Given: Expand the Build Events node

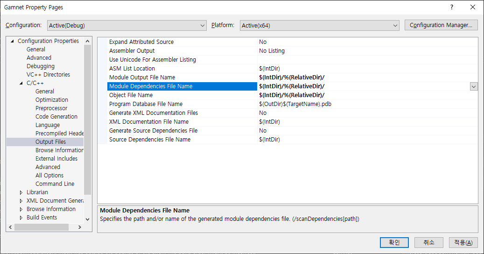Looking at the screenshot, I should (x=21, y=218).
